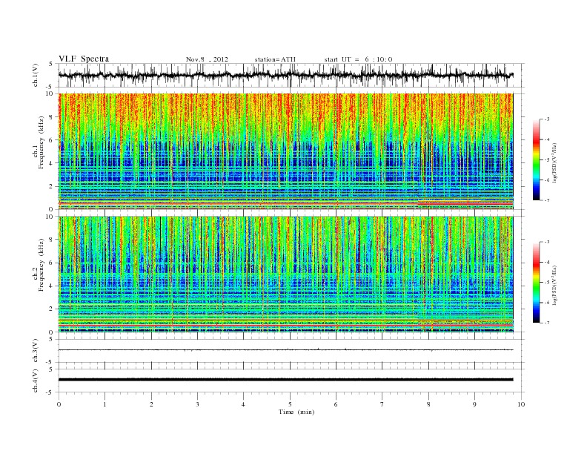The height and width of the screenshot is (454, 587).
Task: Click the 'station=ATH' label
Action: click(x=275, y=59)
